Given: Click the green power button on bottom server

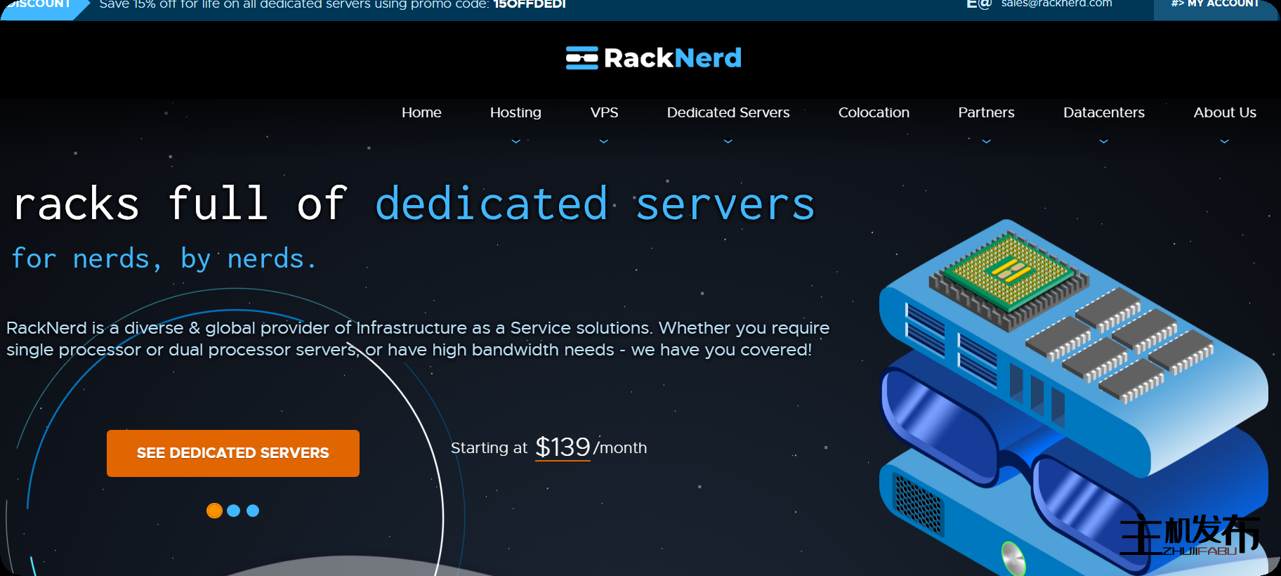Looking at the screenshot, I should tap(1013, 558).
